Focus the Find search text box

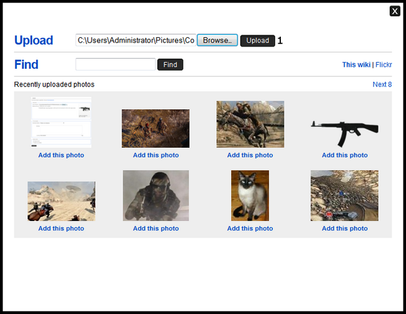[x=115, y=64]
